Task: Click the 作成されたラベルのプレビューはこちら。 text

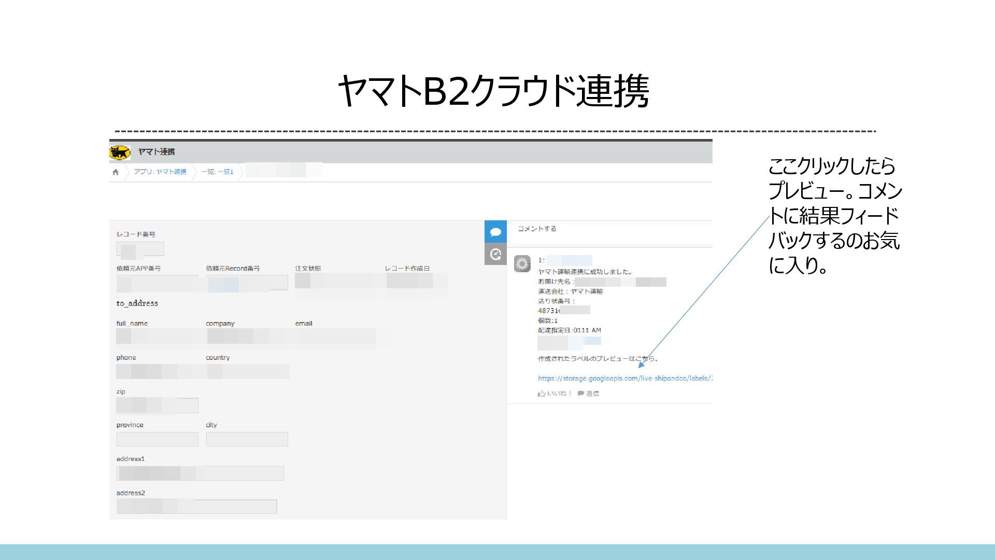Action: [x=598, y=359]
